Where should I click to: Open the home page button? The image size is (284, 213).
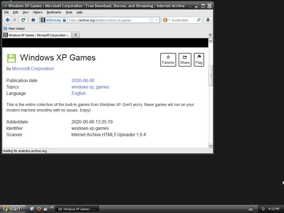tap(33, 20)
